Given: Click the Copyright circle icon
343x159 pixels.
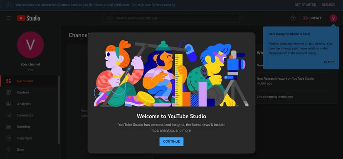Looking at the screenshot, I should coord(9,138).
